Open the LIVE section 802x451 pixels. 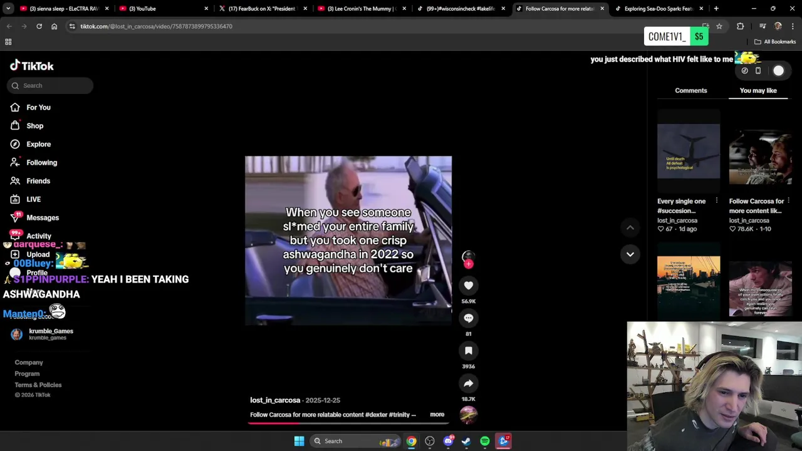point(26,199)
